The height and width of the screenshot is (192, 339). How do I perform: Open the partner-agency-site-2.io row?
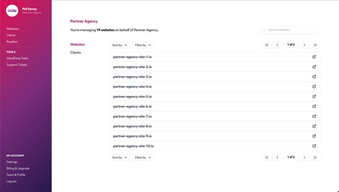pos(215,67)
